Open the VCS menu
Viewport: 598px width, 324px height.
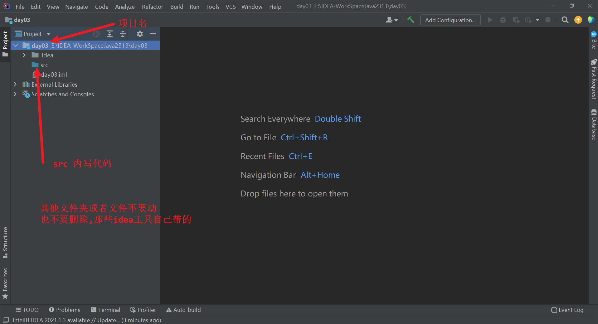click(231, 7)
